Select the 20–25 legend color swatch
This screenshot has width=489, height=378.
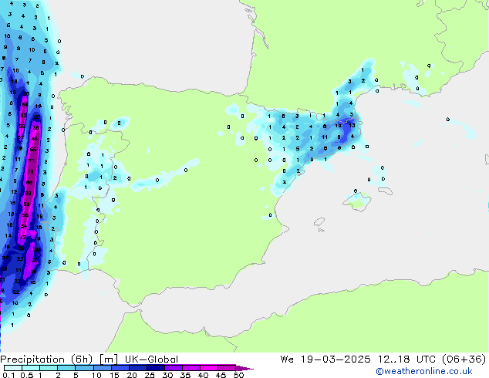coord(137,368)
